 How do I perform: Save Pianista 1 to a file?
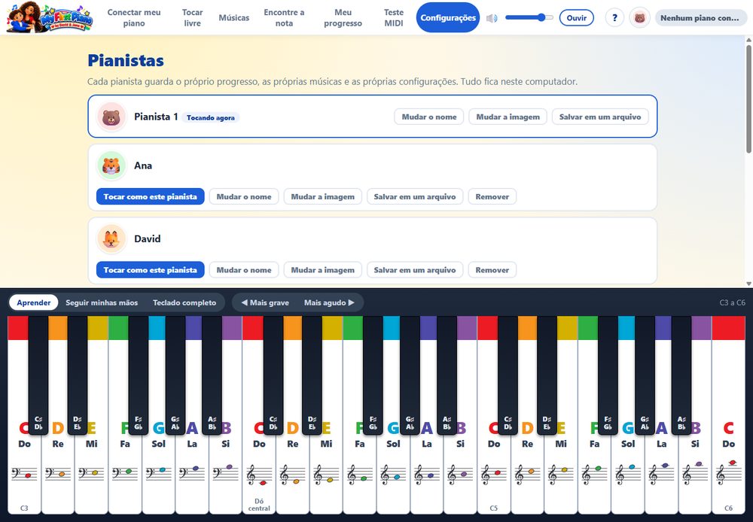[x=600, y=117]
